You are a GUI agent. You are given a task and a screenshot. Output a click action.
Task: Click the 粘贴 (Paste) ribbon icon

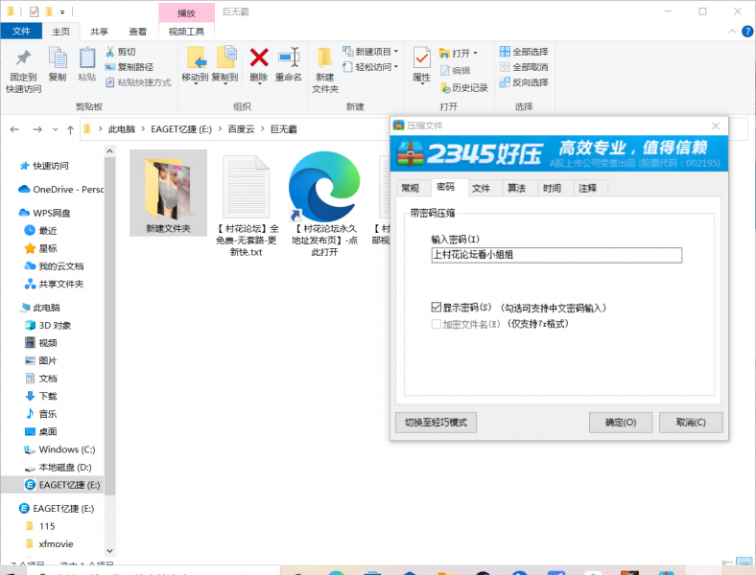pos(87,57)
